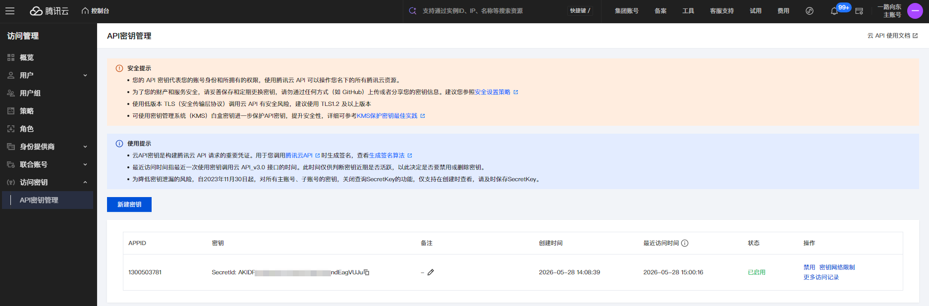
Task: Click the 安全提示 warning icon
Action: pyautogui.click(x=119, y=68)
